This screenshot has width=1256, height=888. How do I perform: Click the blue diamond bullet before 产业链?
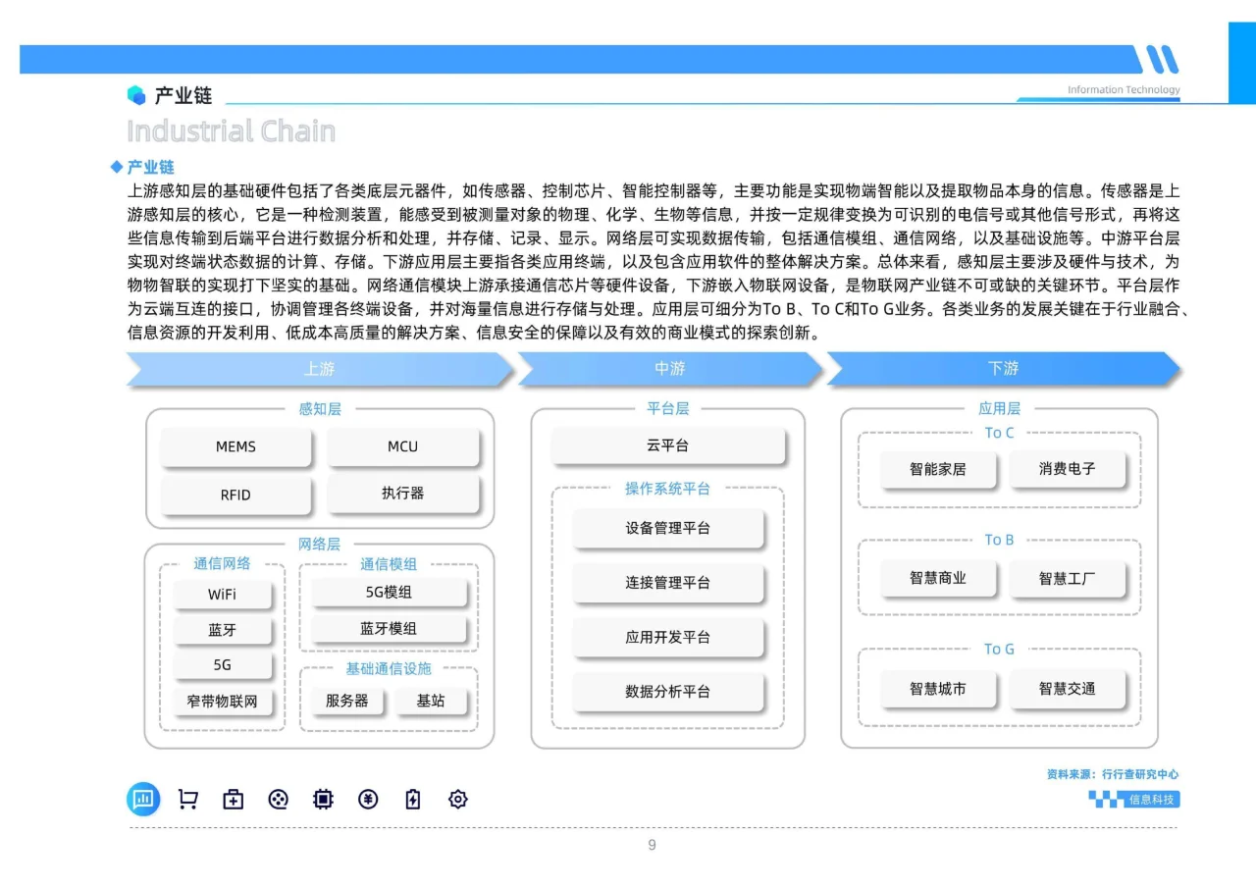click(117, 168)
